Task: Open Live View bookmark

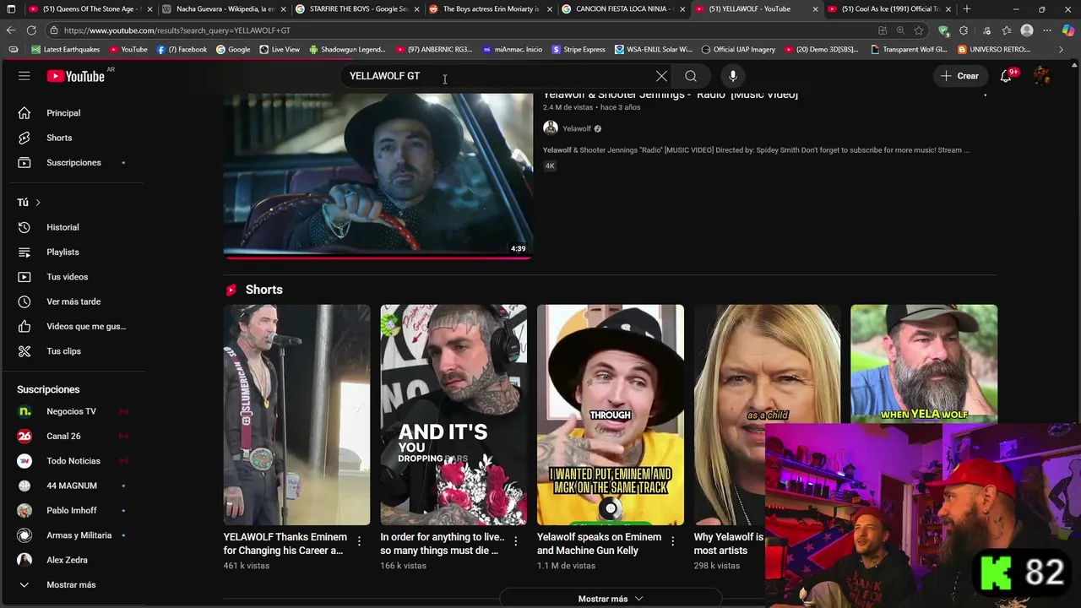Action: [280, 50]
